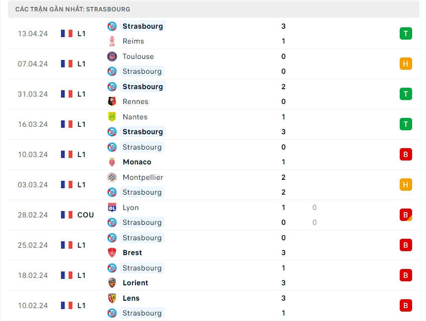Click the French flag on the 28.02.24 COU row

[x=66, y=215]
